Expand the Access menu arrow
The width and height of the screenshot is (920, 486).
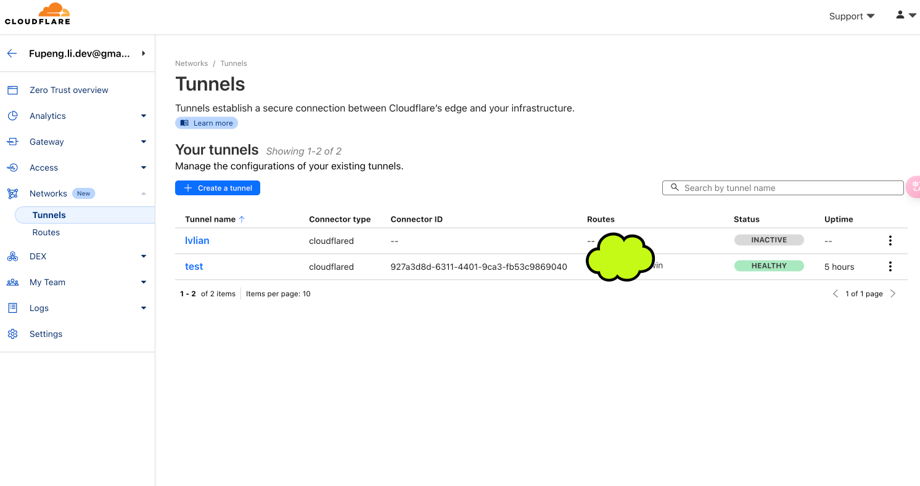pos(144,168)
